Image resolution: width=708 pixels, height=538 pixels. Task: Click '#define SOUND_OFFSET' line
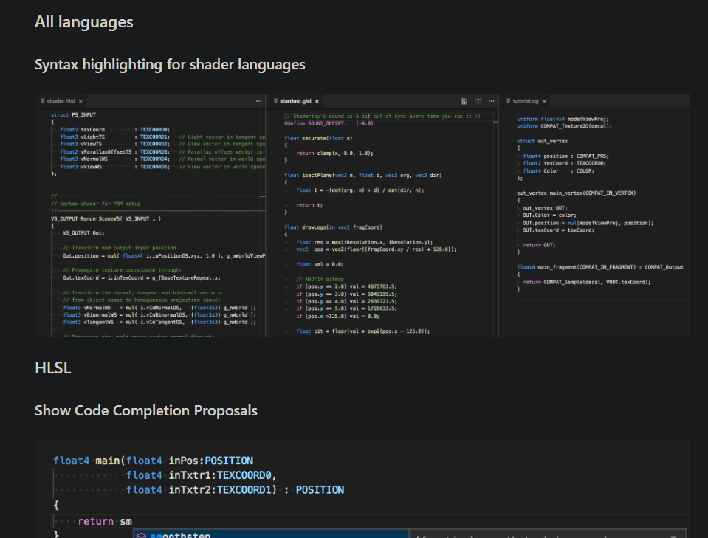pos(329,123)
